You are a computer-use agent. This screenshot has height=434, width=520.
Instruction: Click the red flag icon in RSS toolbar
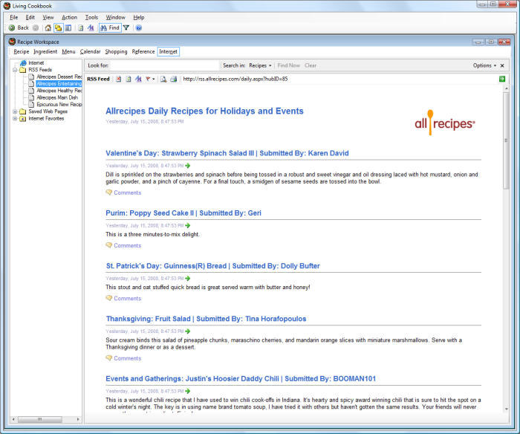(x=148, y=79)
